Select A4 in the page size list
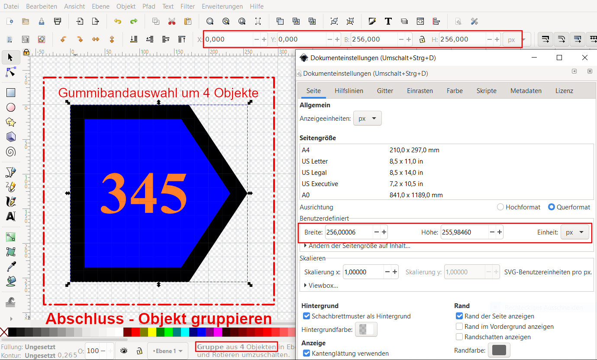The width and height of the screenshot is (597, 360). 306,150
